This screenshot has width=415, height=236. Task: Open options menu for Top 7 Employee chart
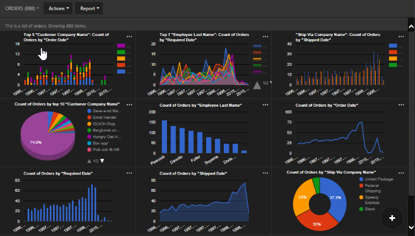(266, 36)
